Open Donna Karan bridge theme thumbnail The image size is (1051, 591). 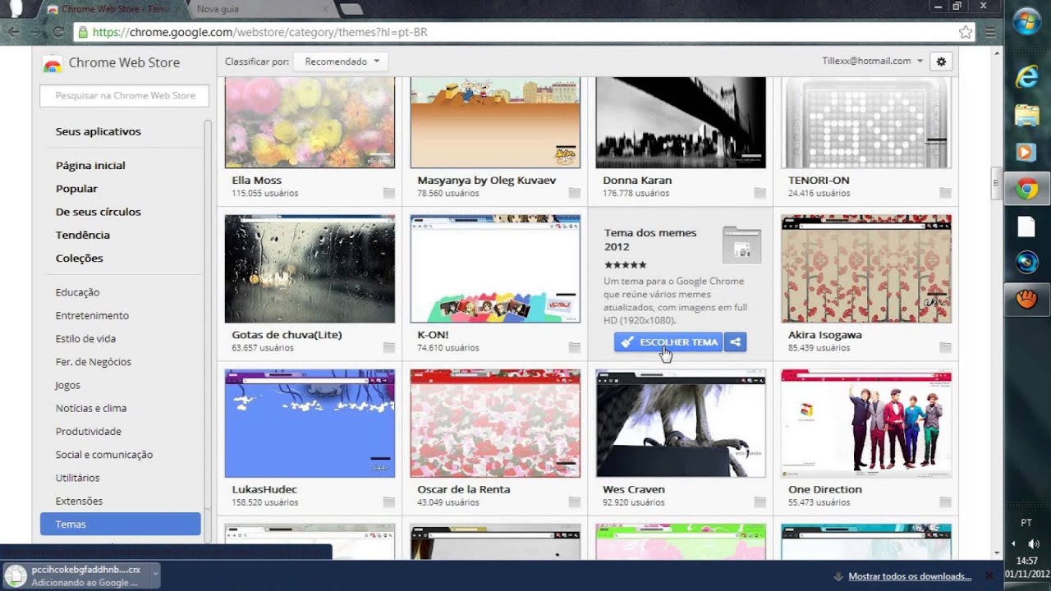[681, 122]
